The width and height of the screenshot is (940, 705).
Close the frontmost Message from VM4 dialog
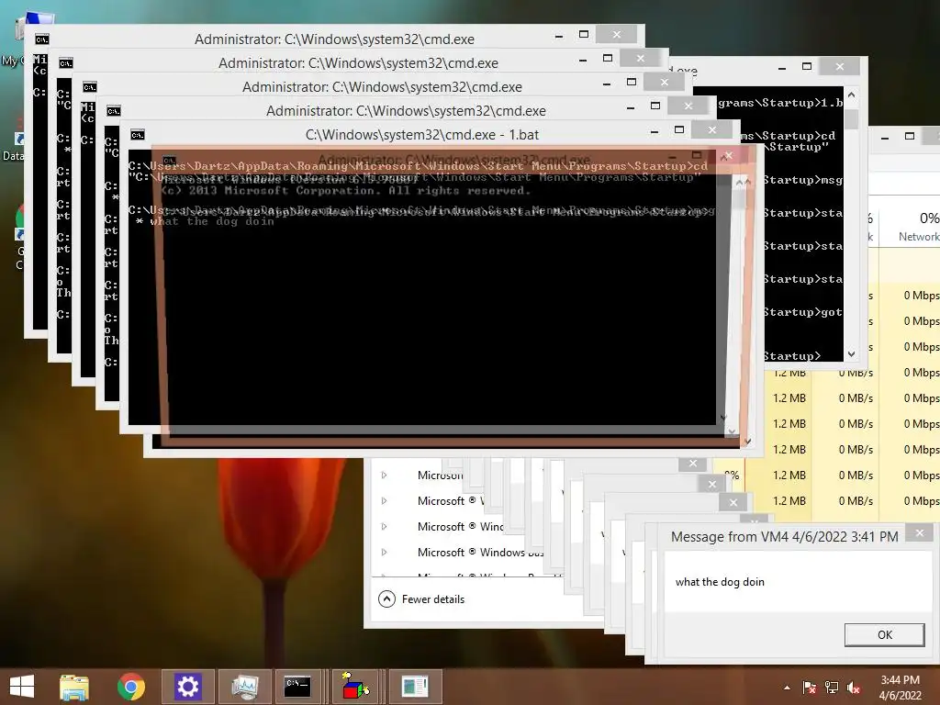(920, 533)
